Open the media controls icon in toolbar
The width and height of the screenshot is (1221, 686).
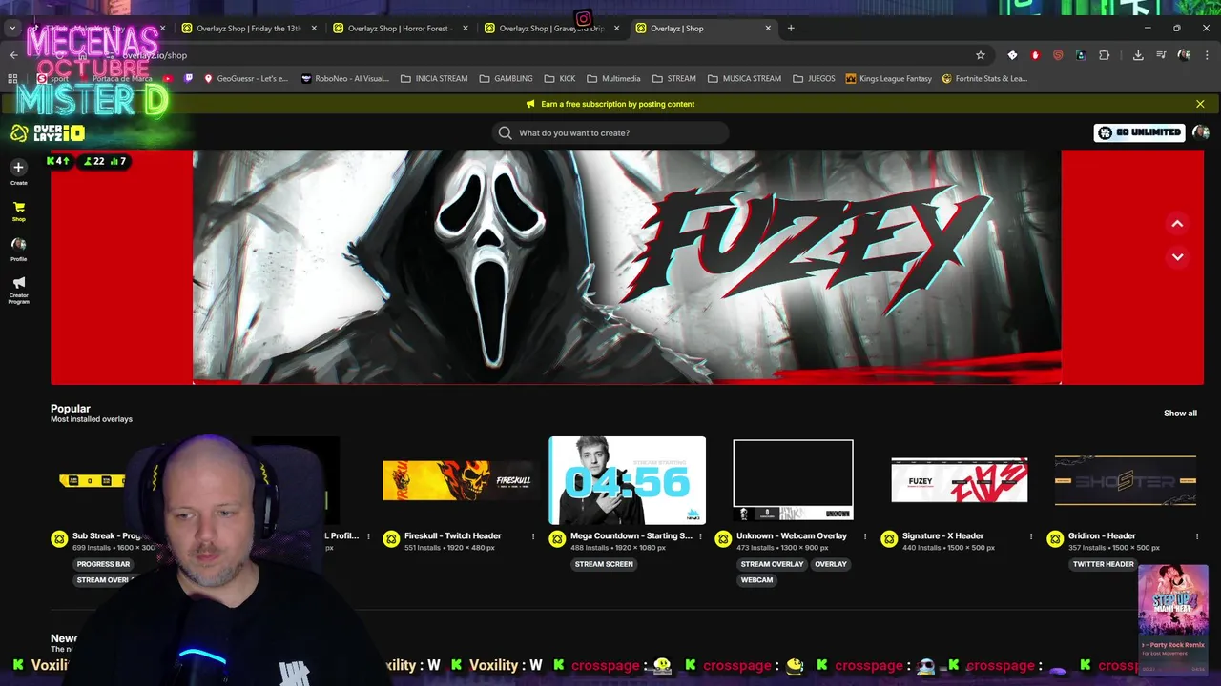pos(1161,55)
